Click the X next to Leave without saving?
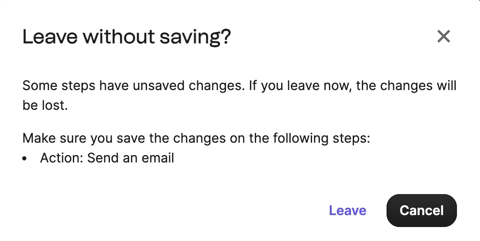480x241 pixels. pos(444,37)
